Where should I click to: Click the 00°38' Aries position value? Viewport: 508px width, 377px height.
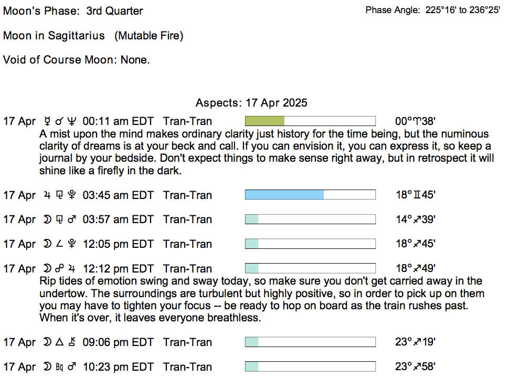pos(415,121)
